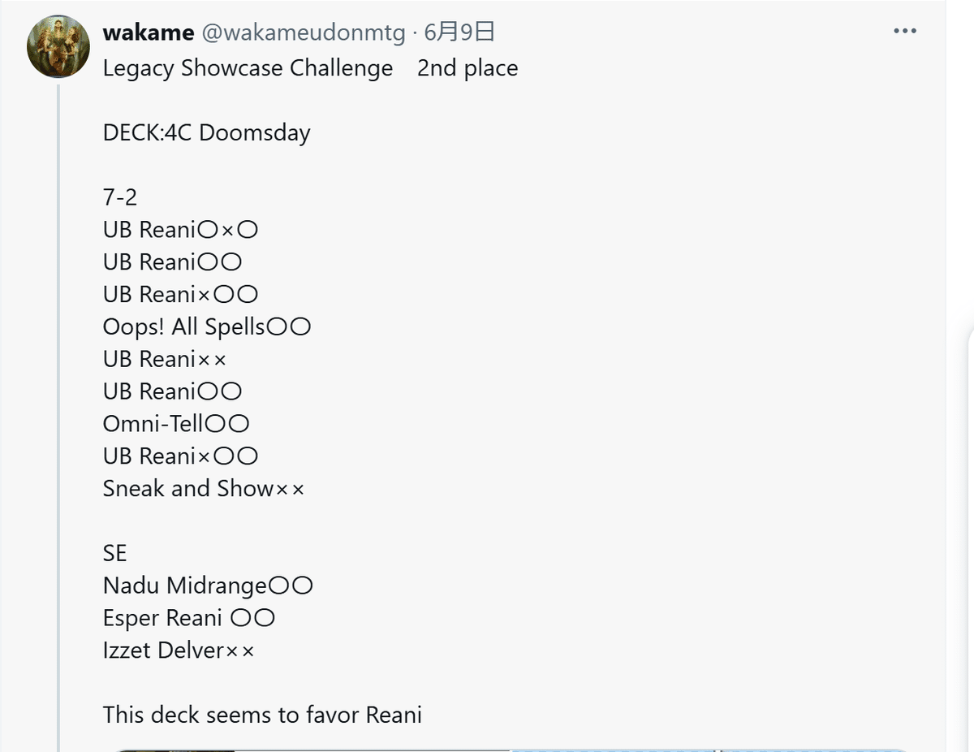Image resolution: width=974 pixels, height=752 pixels.
Task: Select the Omni-Tell match result line
Action: click(x=176, y=423)
